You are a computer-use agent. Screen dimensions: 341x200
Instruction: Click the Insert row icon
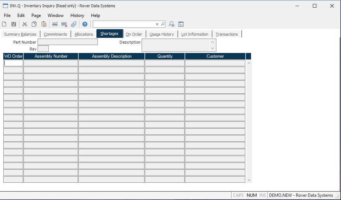point(55,24)
